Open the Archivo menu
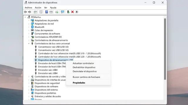Image resolution: width=188 pixels, height=105 pixels. 28,8
